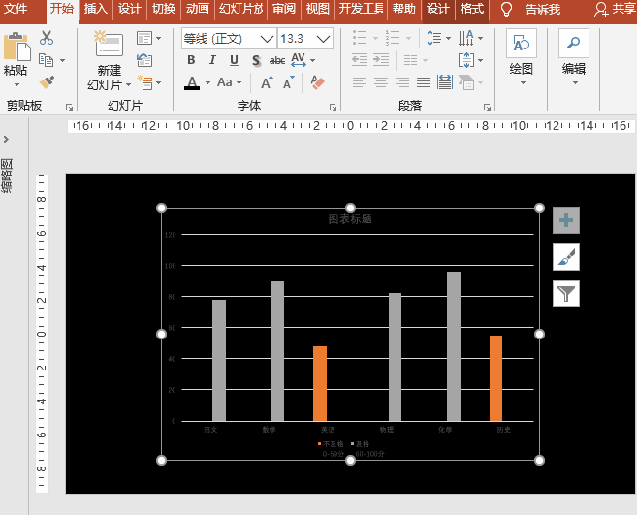Open the Developer tab
The image size is (637, 515).
tap(361, 9)
